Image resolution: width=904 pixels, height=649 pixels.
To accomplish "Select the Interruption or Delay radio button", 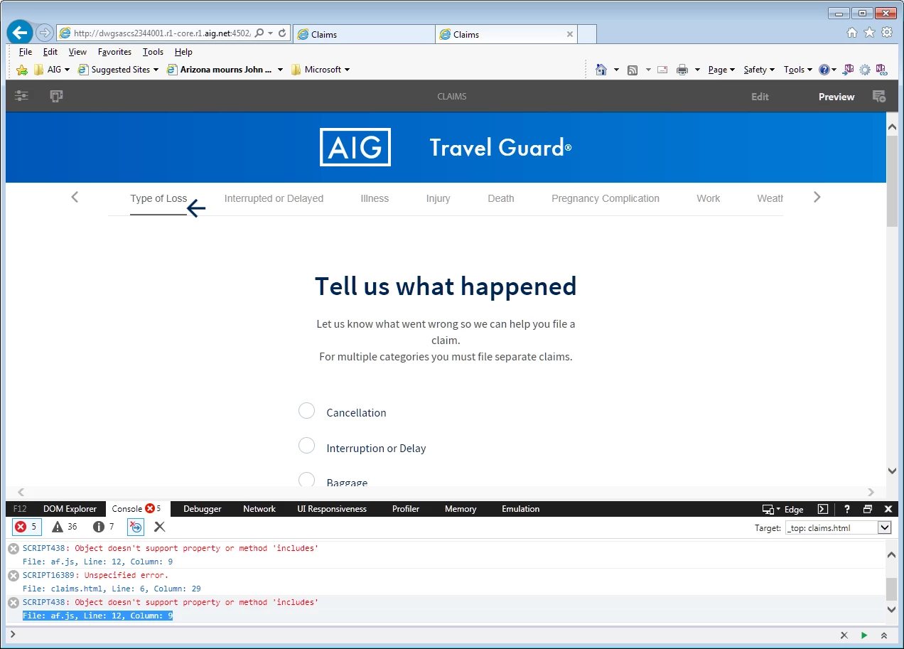I will tap(306, 446).
